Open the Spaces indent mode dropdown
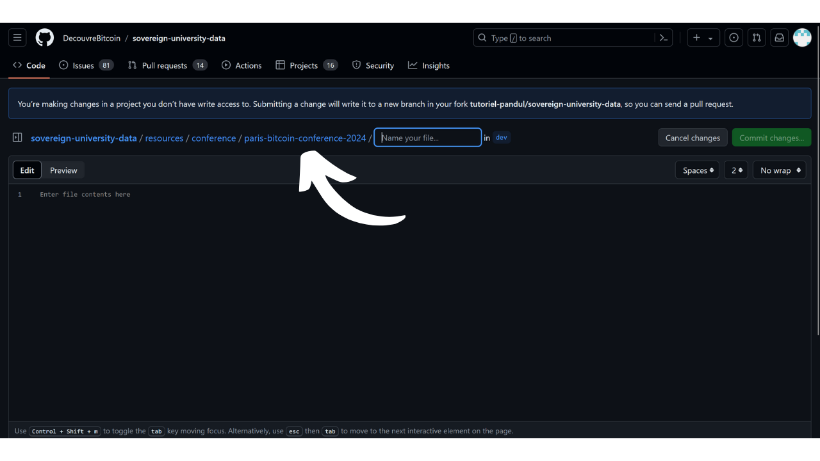Image resolution: width=820 pixels, height=461 pixels. (697, 170)
